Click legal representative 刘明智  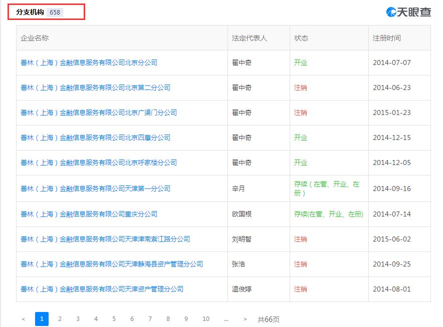coord(242,239)
